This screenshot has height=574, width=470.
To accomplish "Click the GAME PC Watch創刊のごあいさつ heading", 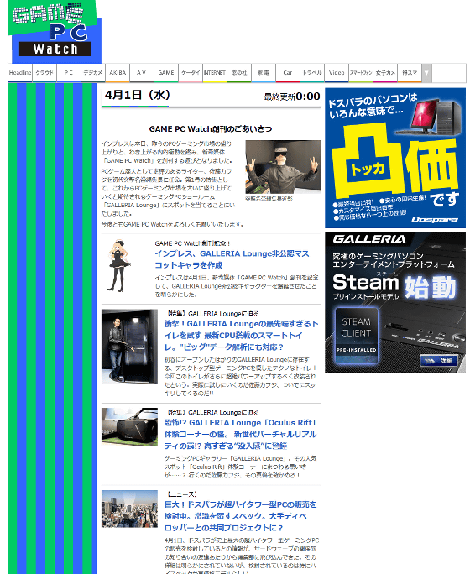I will pyautogui.click(x=211, y=129).
